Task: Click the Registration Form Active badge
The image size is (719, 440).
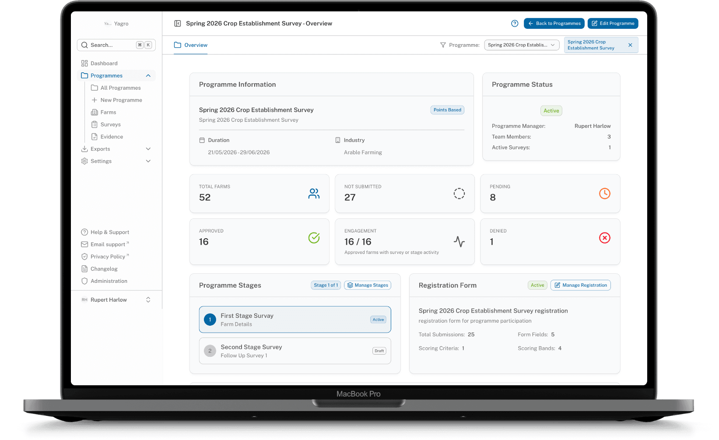Action: tap(537, 285)
